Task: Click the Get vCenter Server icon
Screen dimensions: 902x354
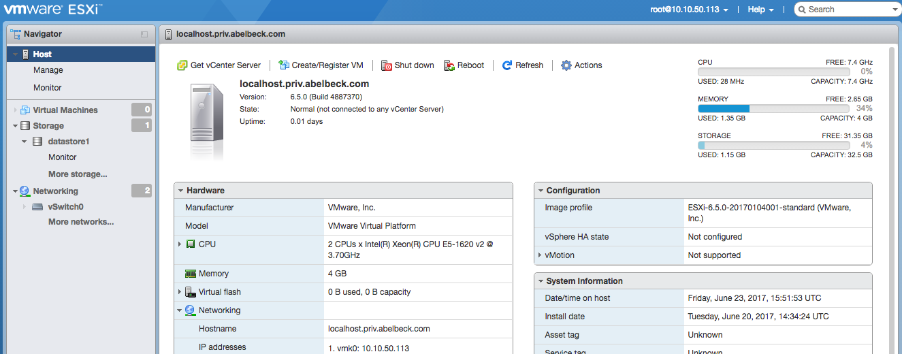Action: tap(182, 65)
